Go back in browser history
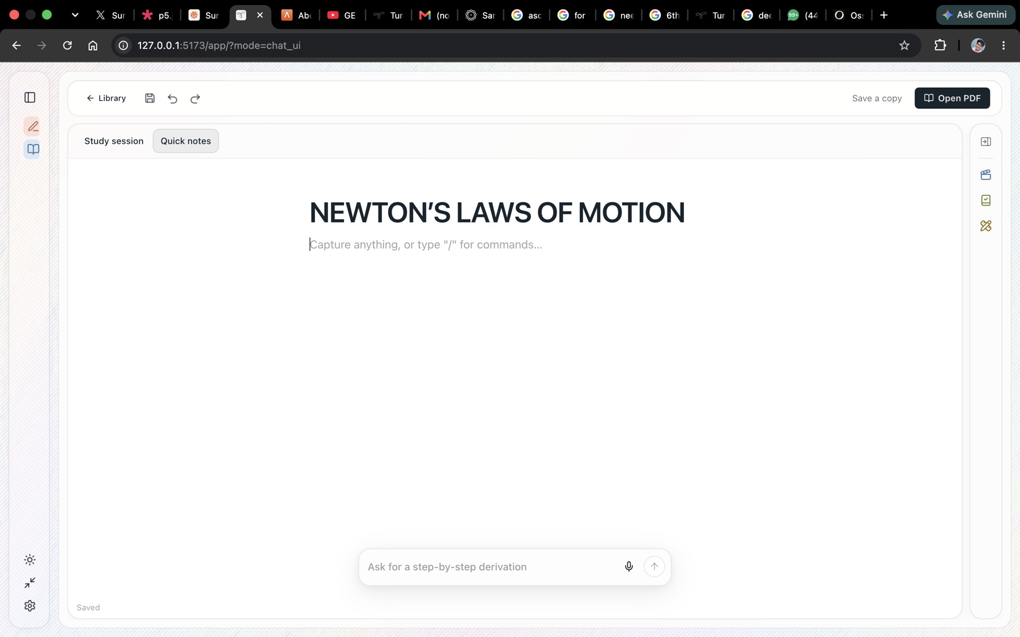Image resolution: width=1020 pixels, height=637 pixels. coord(16,45)
